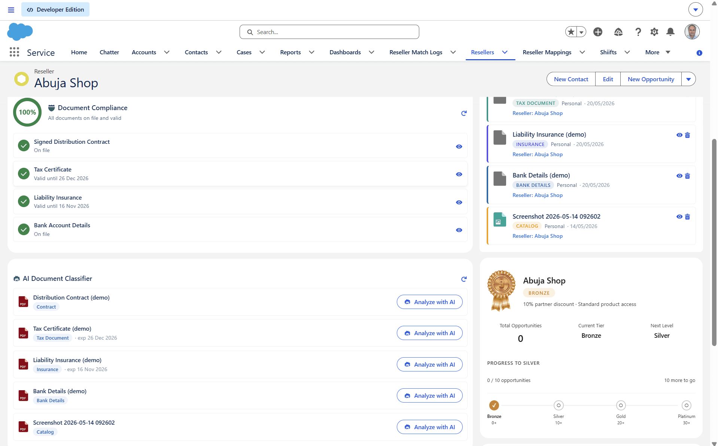Click the green check beside Tax Certificate
The width and height of the screenshot is (718, 446).
[x=24, y=173]
